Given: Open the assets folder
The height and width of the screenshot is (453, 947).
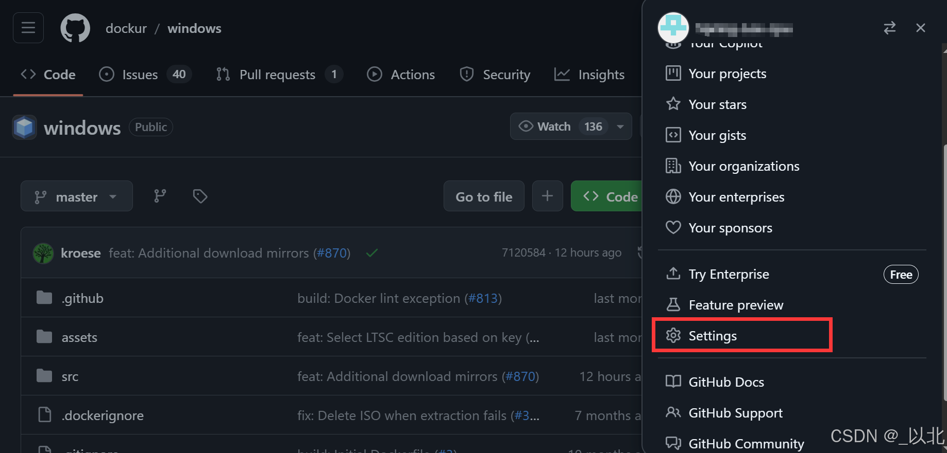Looking at the screenshot, I should [x=79, y=337].
